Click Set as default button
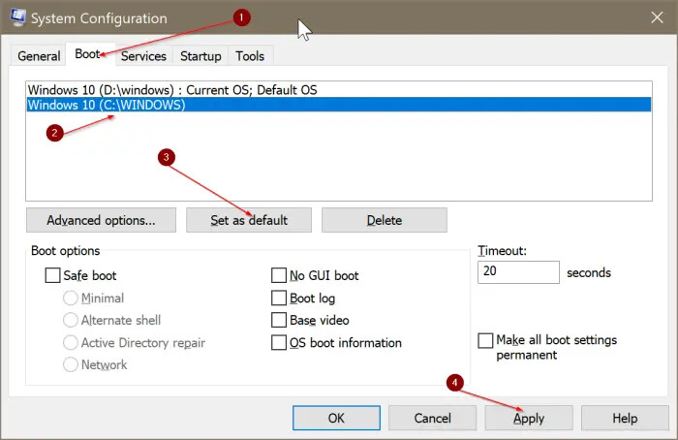The image size is (678, 440). [x=249, y=220]
